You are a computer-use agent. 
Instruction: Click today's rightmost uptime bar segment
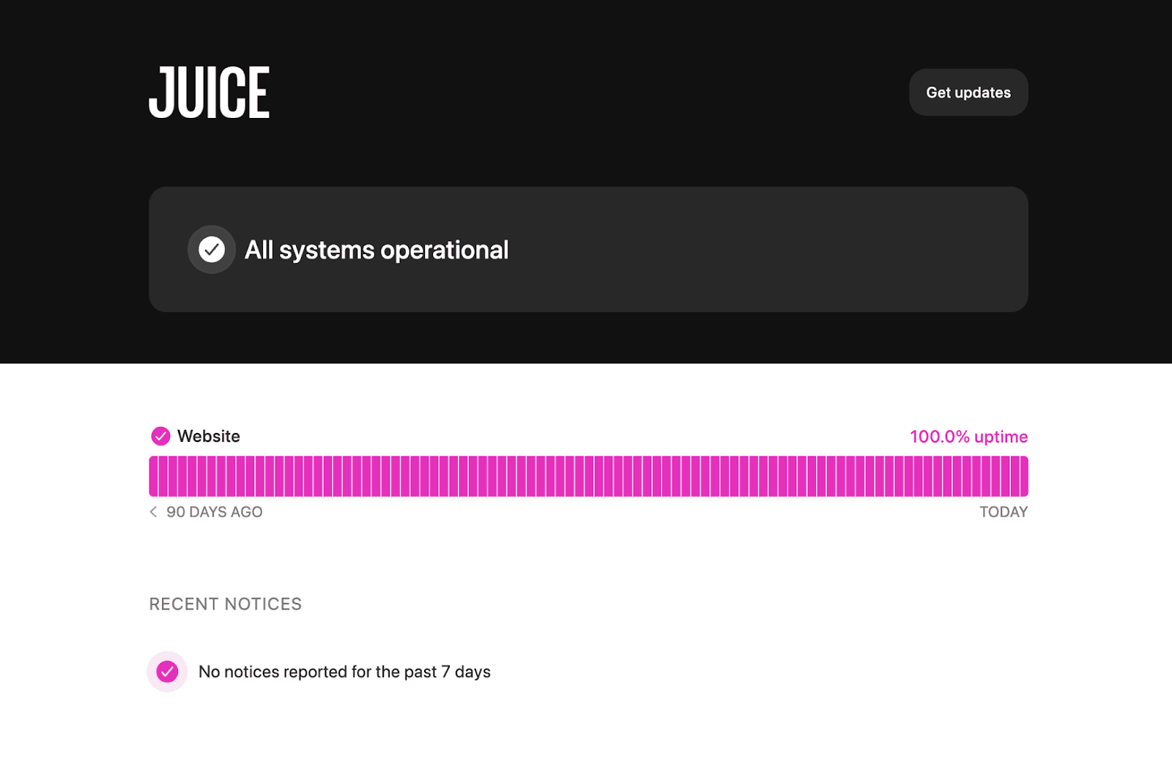tap(1023, 476)
